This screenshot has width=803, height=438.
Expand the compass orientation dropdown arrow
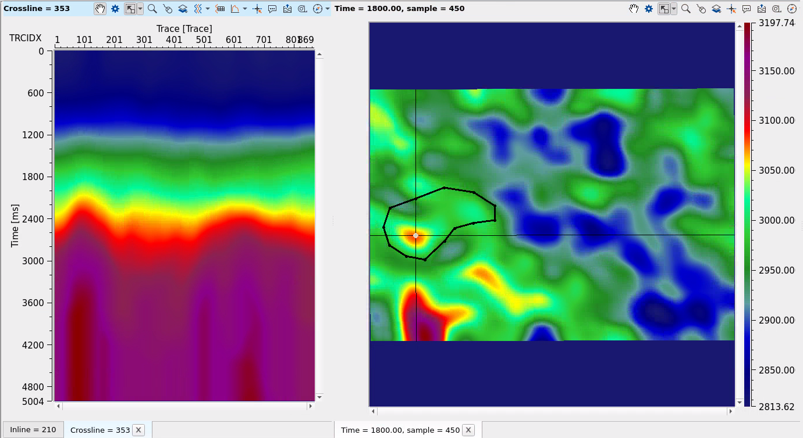point(328,9)
